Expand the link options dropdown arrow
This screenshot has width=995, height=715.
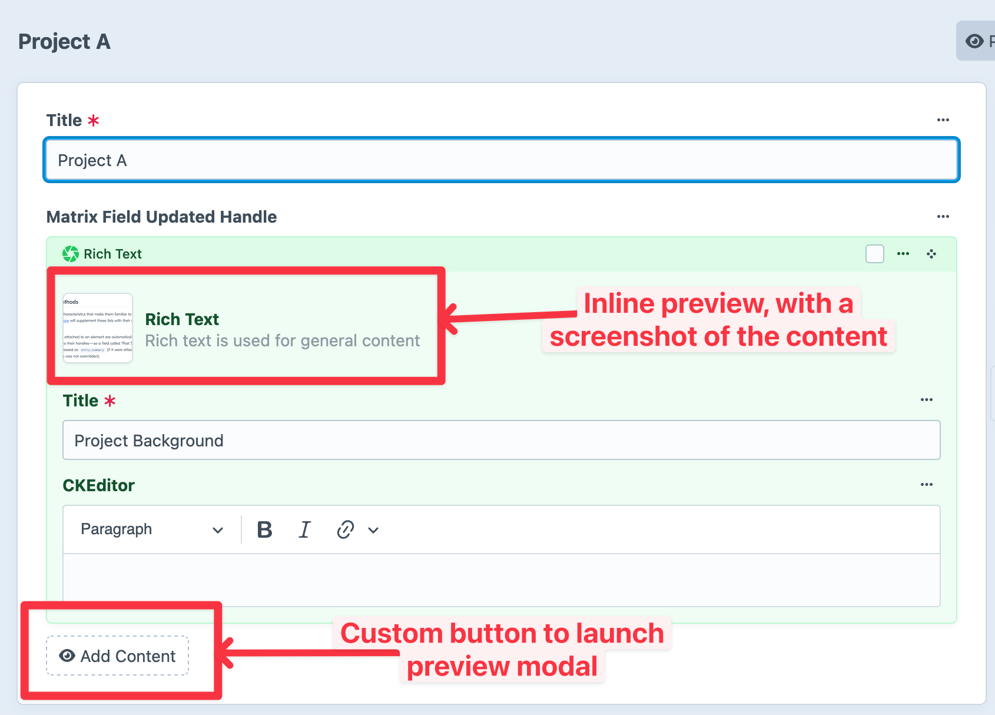click(373, 530)
